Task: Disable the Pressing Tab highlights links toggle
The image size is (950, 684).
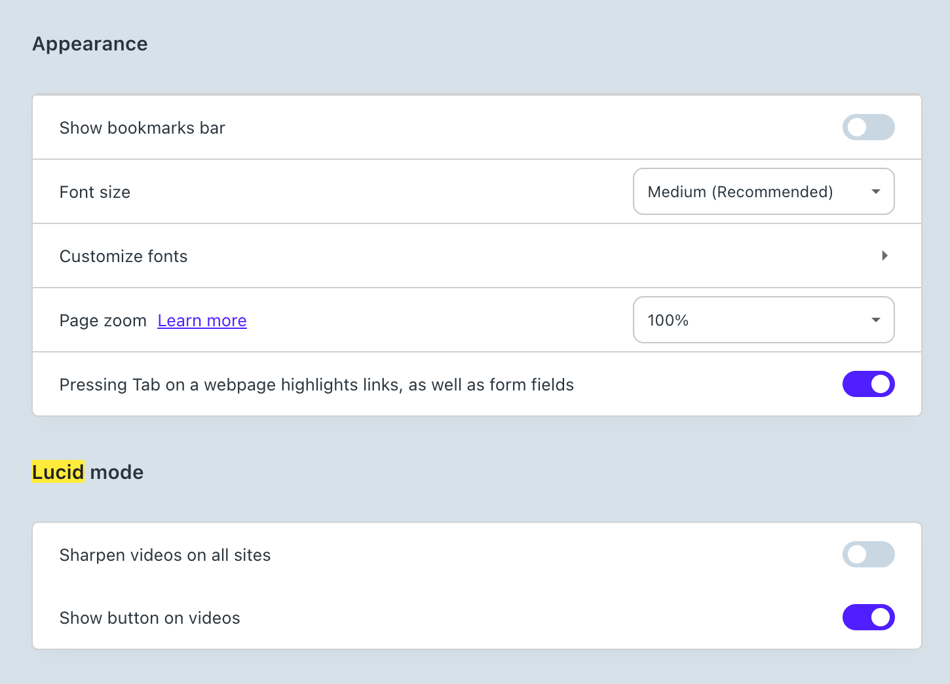Action: coord(868,384)
